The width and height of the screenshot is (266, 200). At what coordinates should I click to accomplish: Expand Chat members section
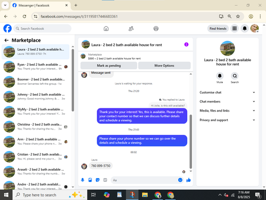tap(227, 101)
